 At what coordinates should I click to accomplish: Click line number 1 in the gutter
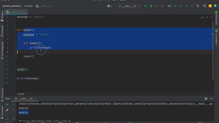coord(7,17)
